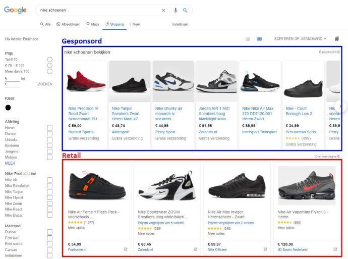Check the Heren department filter
The image size is (348, 259).
[50, 128]
